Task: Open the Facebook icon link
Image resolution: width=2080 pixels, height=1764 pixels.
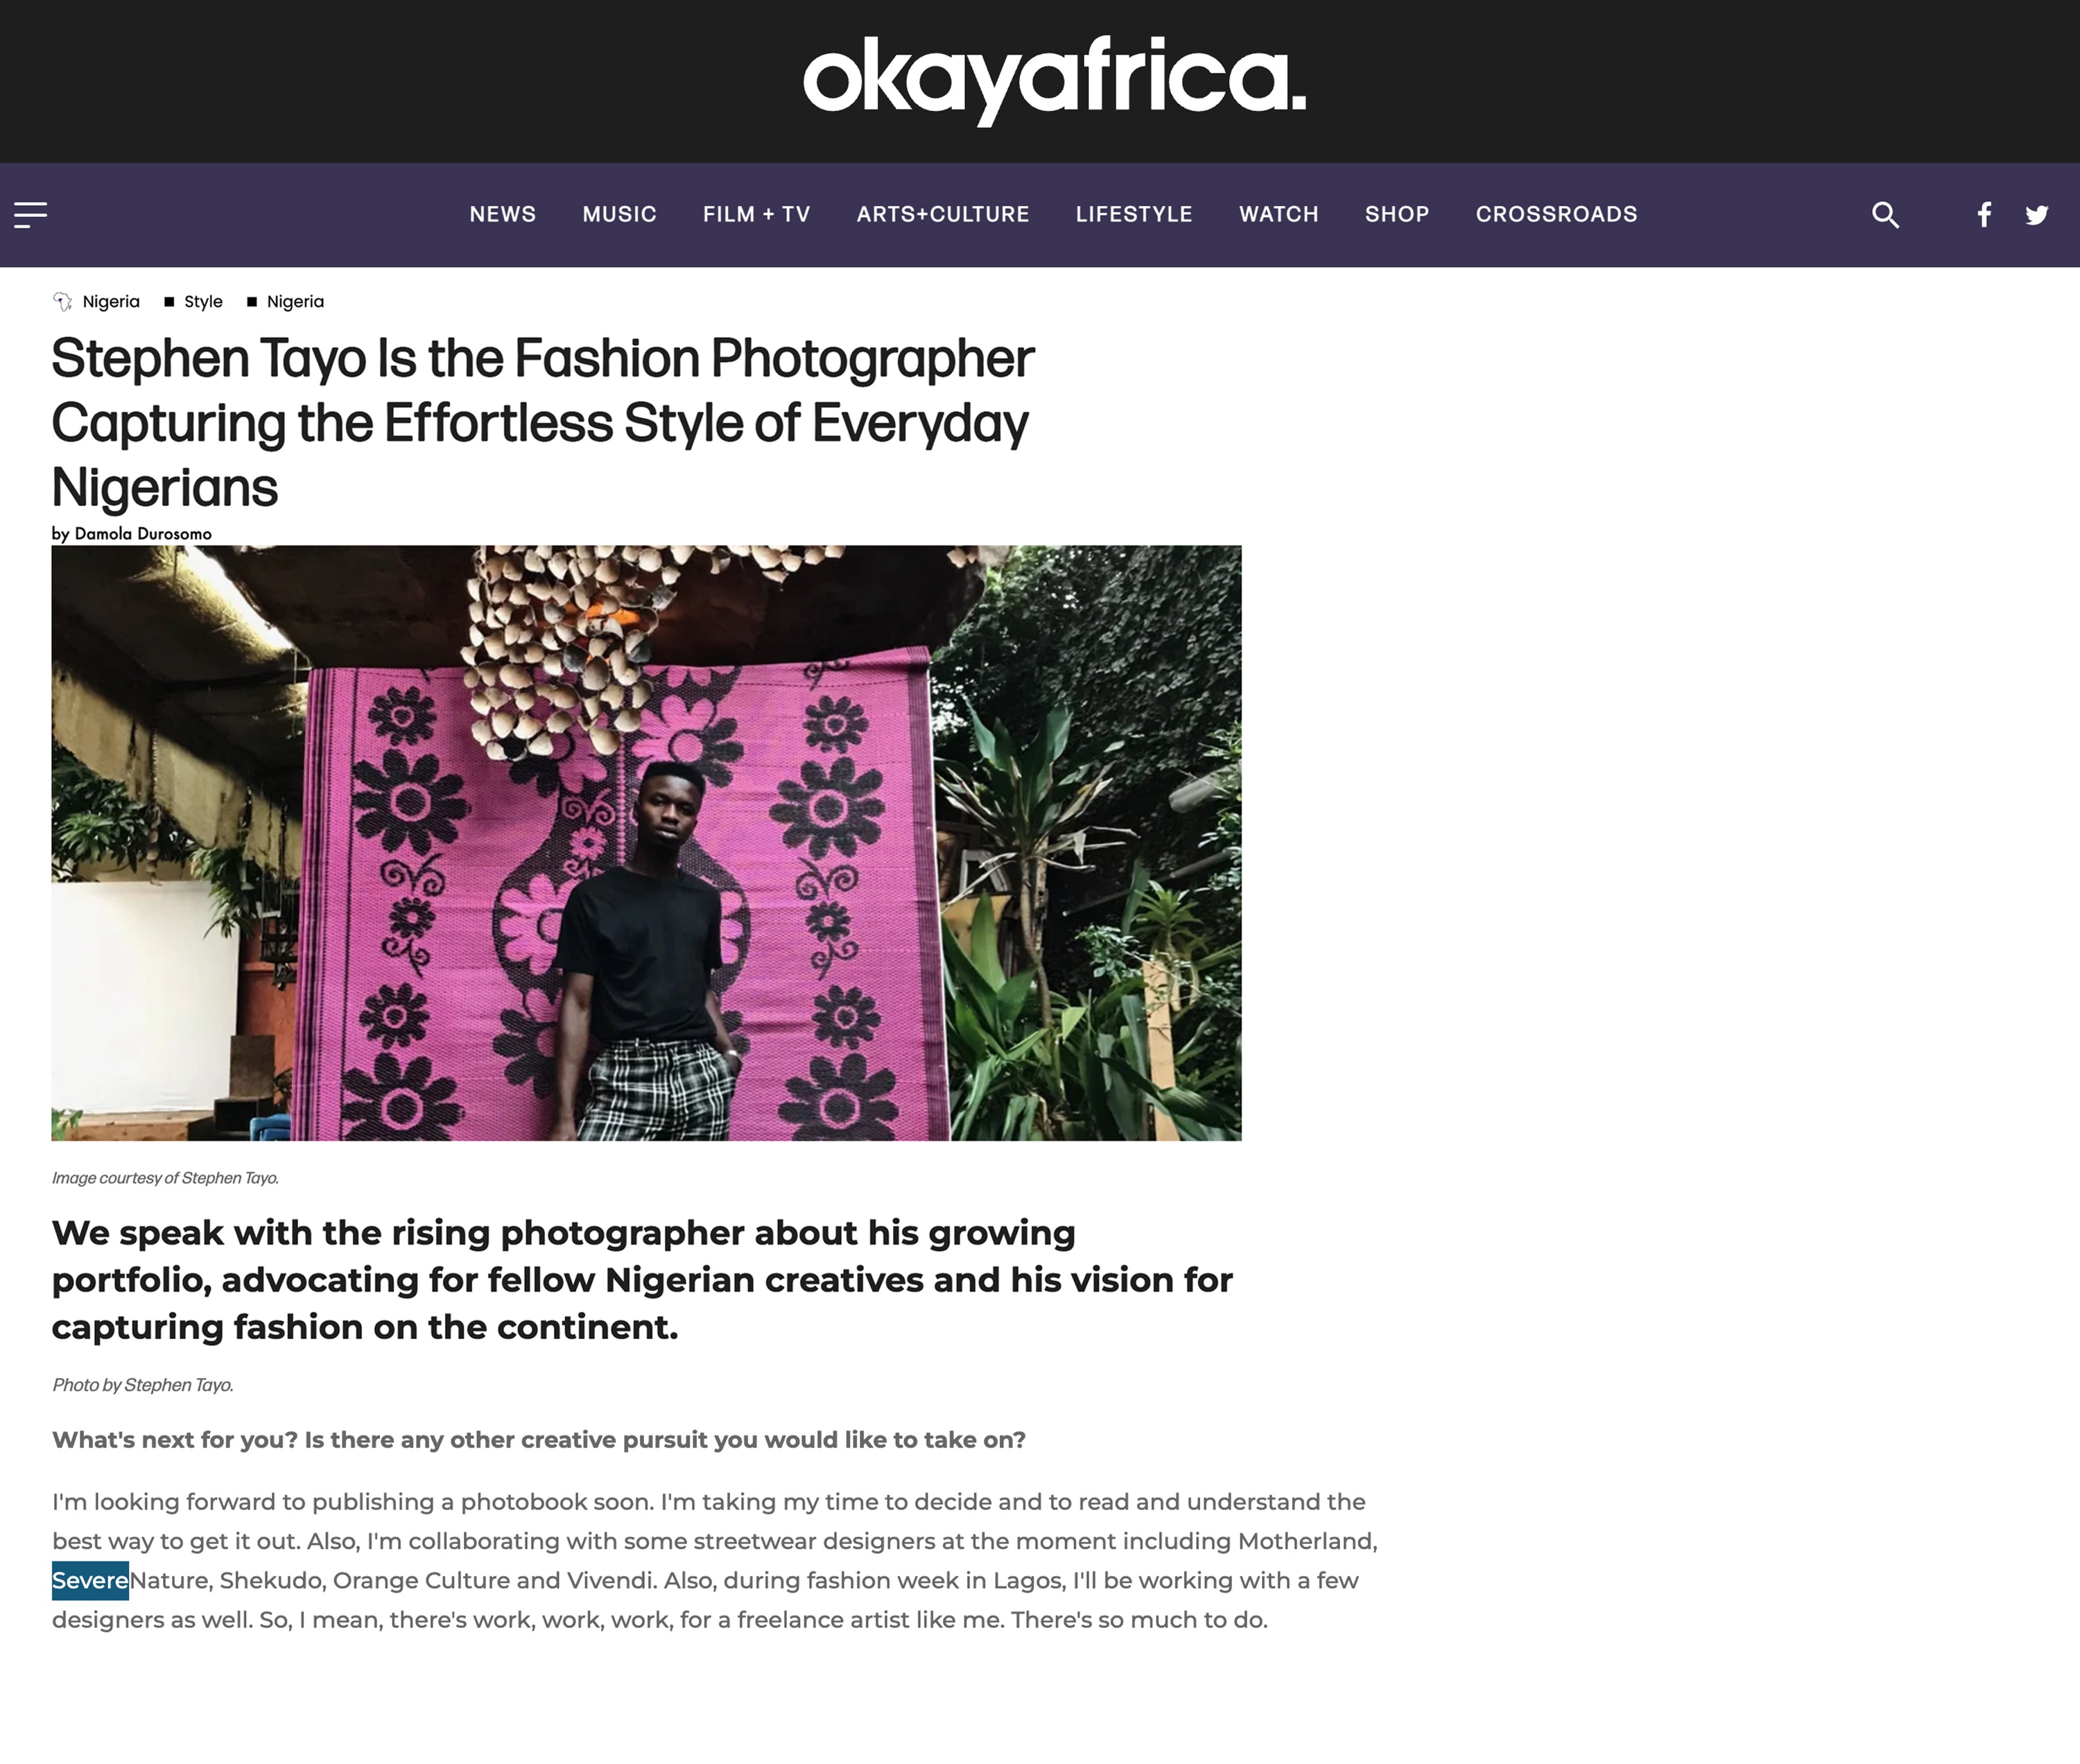Action: coord(1984,214)
